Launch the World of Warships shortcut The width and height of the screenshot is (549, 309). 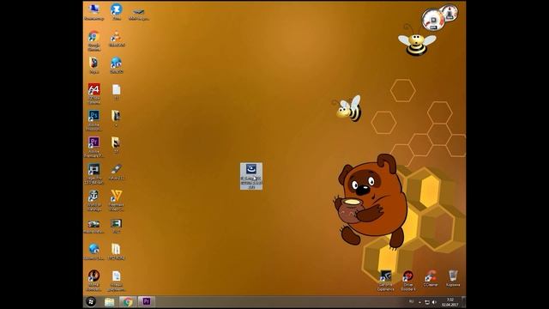(x=94, y=200)
